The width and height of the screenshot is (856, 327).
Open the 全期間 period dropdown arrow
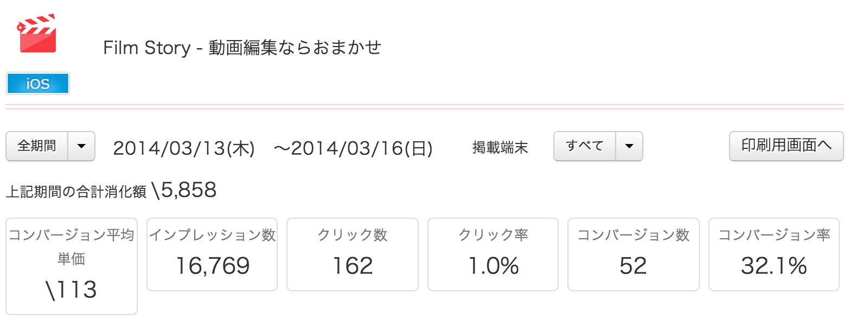click(82, 146)
